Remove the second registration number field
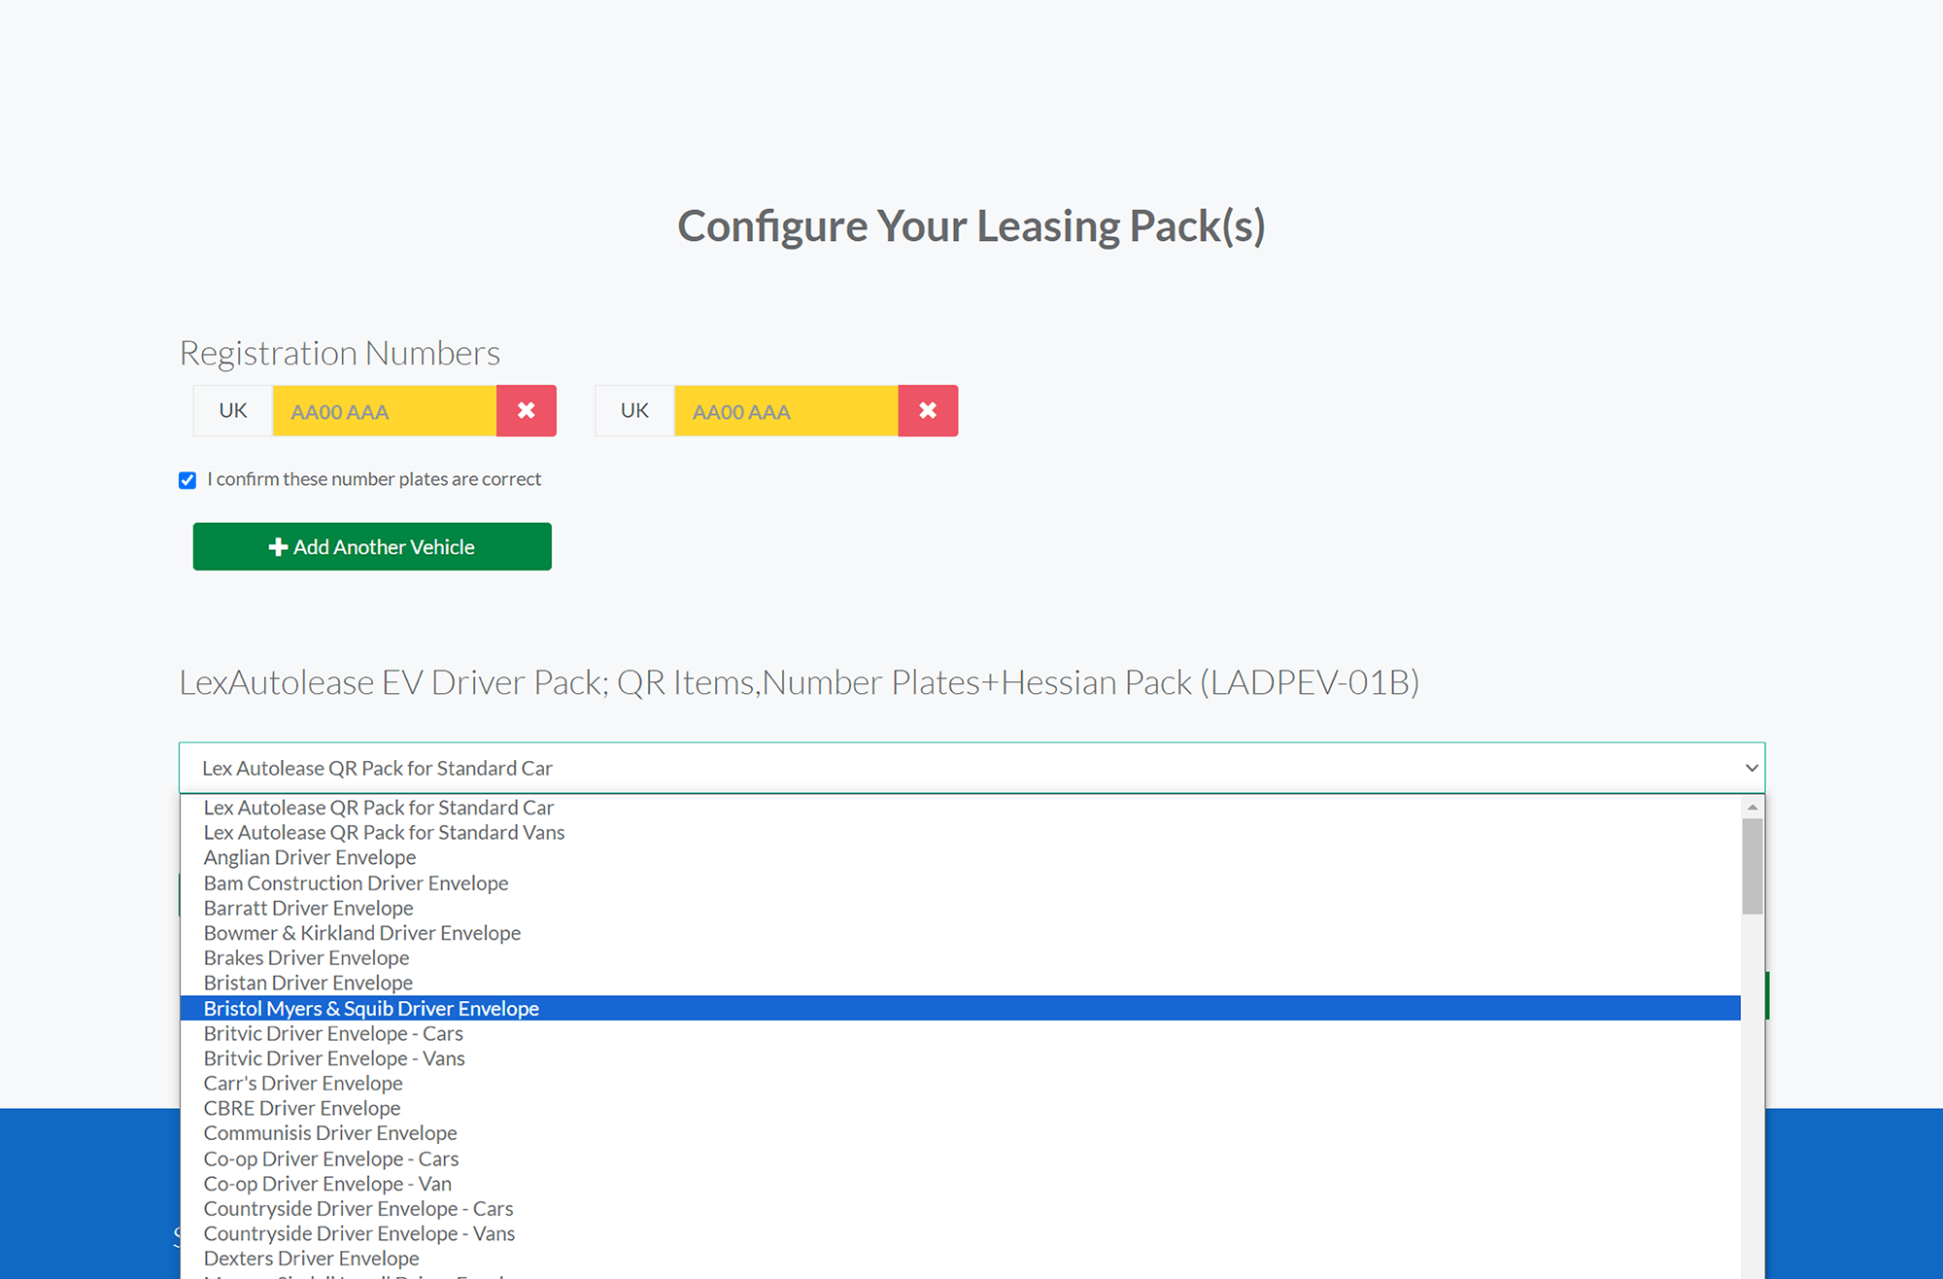The image size is (1943, 1279). (x=928, y=410)
